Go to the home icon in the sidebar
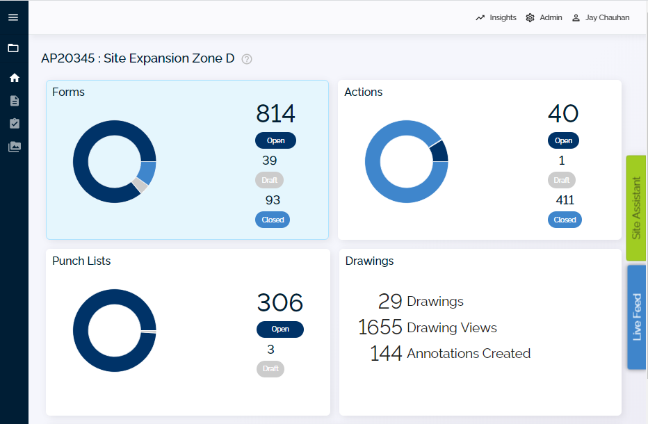648x424 pixels. 14,78
